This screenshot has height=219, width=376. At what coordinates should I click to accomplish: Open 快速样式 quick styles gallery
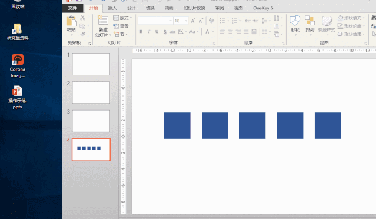(327, 25)
